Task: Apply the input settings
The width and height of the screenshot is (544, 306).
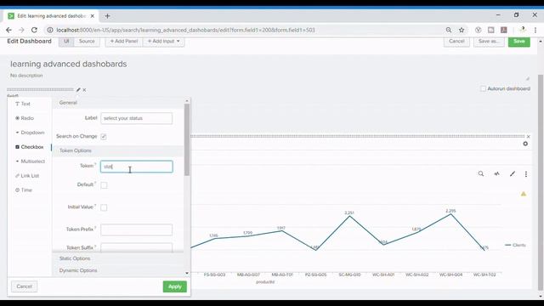Action: point(175,286)
